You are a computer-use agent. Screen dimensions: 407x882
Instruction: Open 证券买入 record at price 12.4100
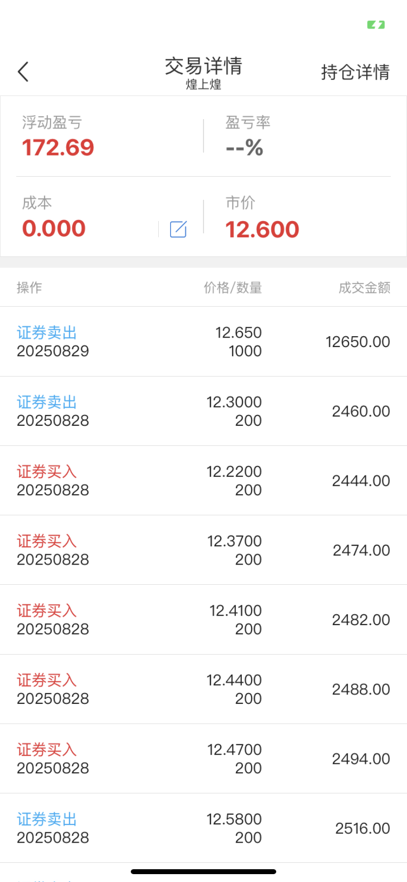(x=203, y=620)
